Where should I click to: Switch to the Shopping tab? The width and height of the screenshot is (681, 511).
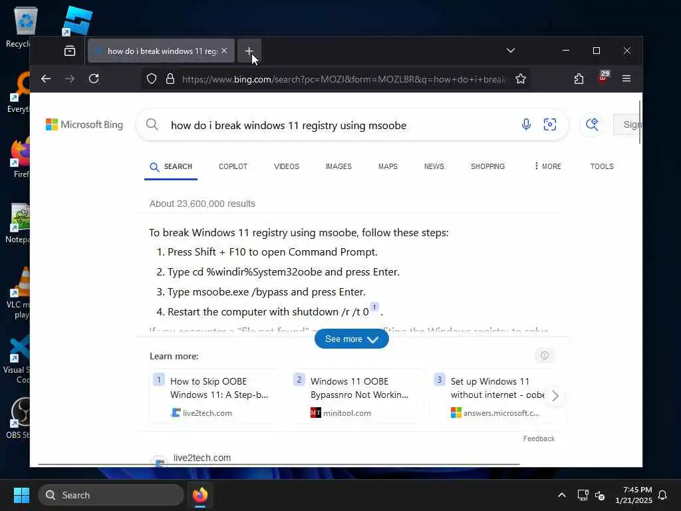pyautogui.click(x=487, y=166)
